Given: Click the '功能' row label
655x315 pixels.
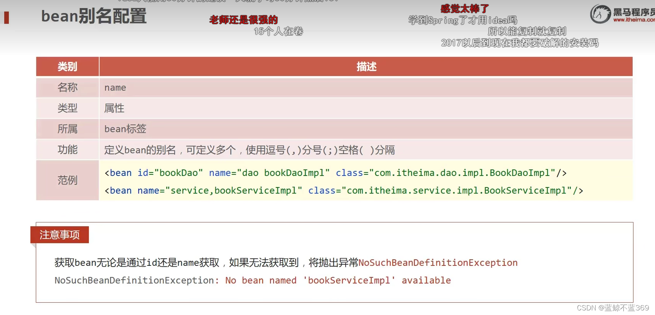Looking at the screenshot, I should click(67, 150).
